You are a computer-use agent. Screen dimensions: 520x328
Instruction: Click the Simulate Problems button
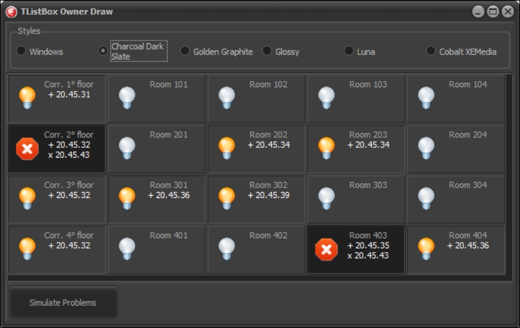63,303
